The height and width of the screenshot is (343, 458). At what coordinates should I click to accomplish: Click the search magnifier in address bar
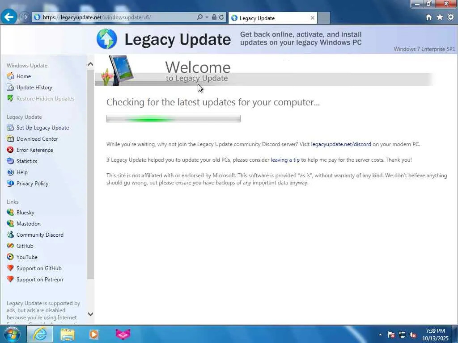pyautogui.click(x=200, y=17)
